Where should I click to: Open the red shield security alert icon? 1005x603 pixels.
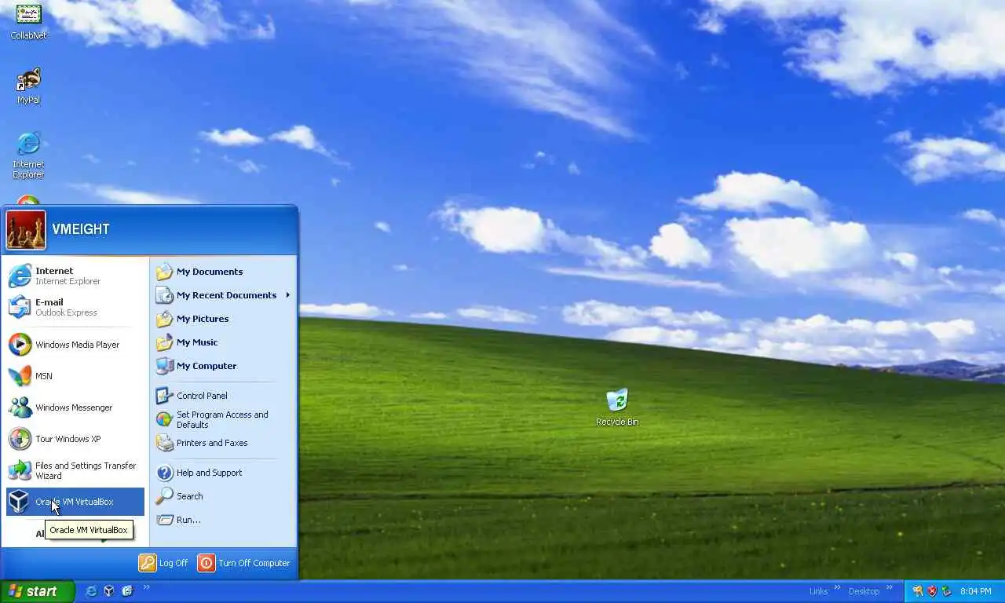click(932, 591)
